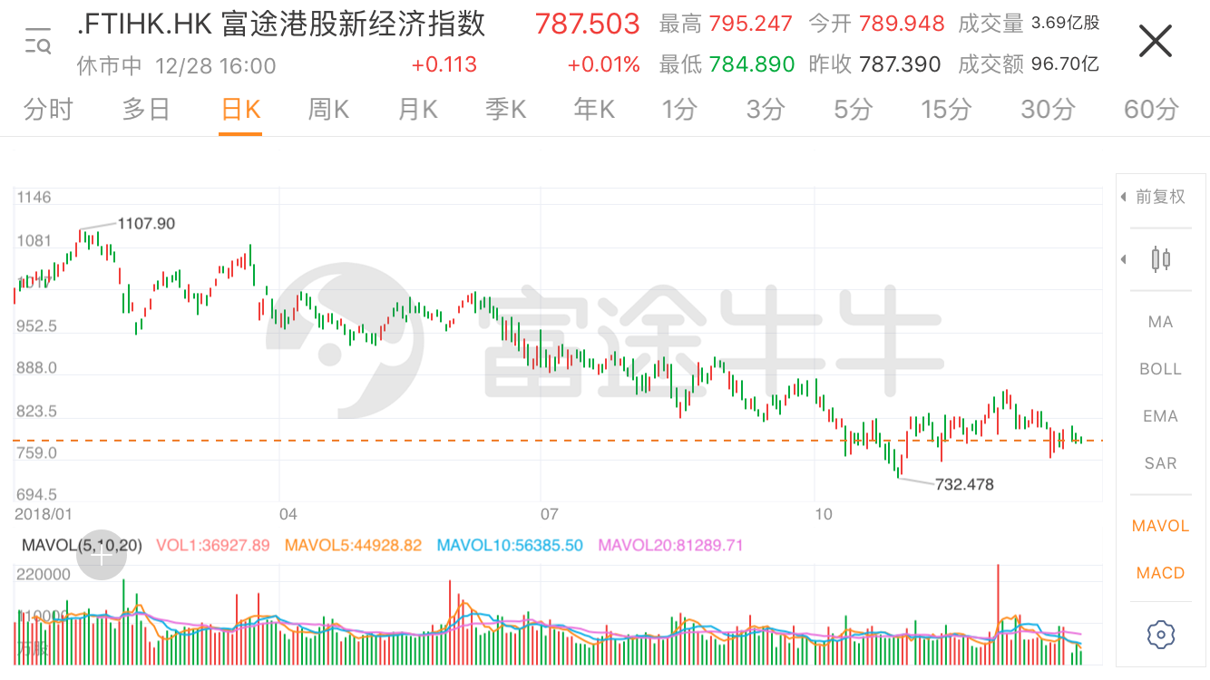Click the MAVOL(5,10,20) label
This screenshot has height=680, width=1210.
point(82,545)
